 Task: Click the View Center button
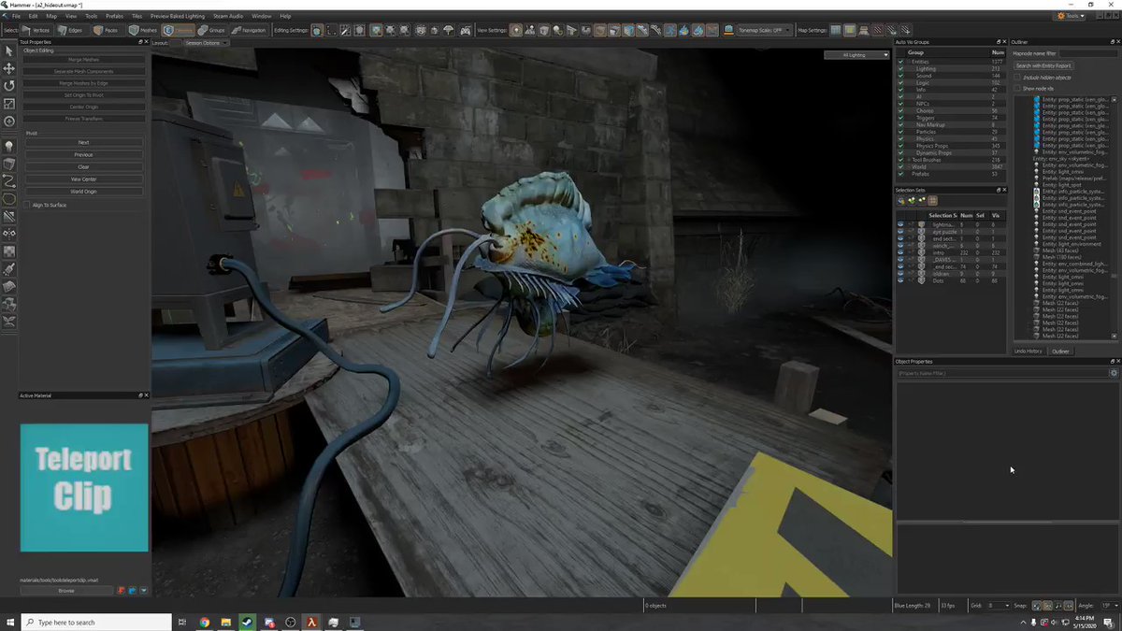(83, 179)
